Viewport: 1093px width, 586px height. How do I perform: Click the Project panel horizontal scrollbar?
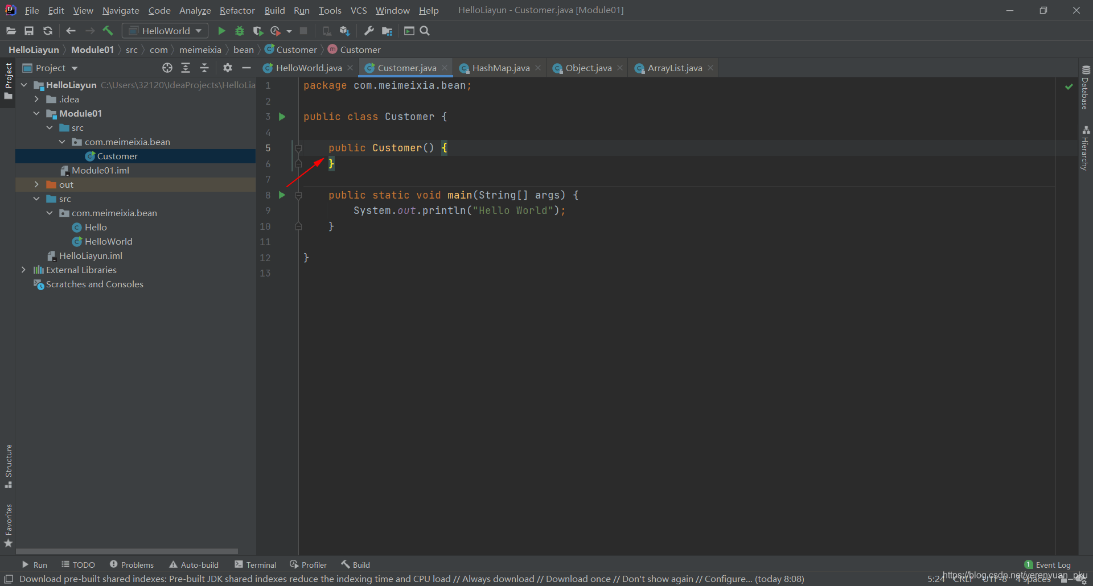[x=126, y=551]
